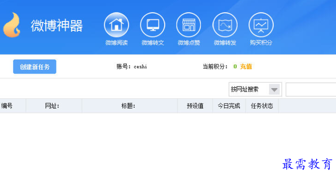The height and width of the screenshot is (178, 336).
Task: Click the 任务状态 column header
Action: pos(262,106)
